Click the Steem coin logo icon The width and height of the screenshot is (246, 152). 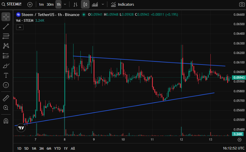[18, 15]
